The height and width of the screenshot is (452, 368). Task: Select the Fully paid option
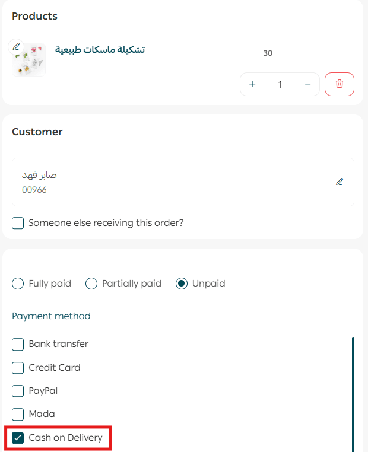point(18,284)
